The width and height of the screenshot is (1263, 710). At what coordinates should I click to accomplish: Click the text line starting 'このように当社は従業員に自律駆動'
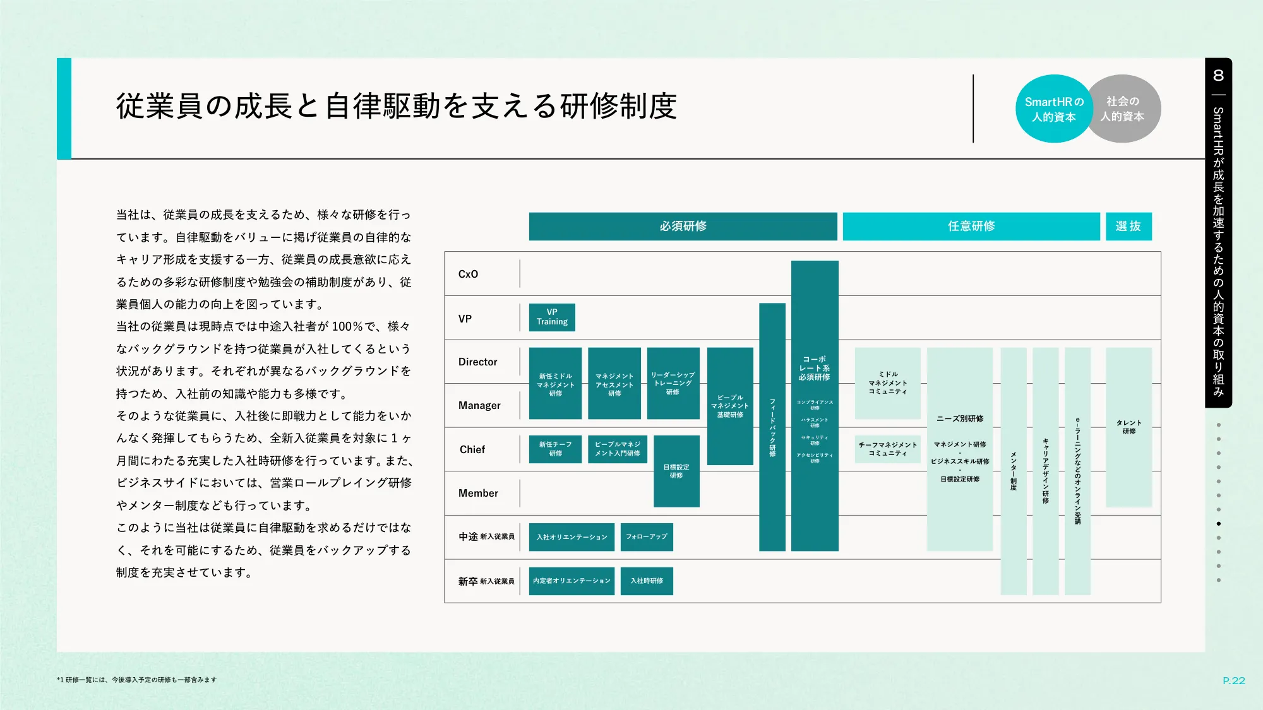click(263, 528)
